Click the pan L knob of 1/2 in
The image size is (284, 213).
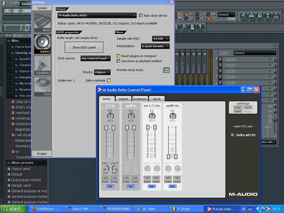106,168
